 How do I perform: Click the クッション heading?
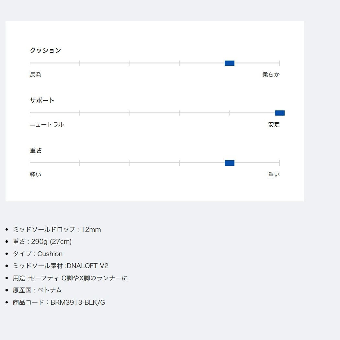point(45,51)
